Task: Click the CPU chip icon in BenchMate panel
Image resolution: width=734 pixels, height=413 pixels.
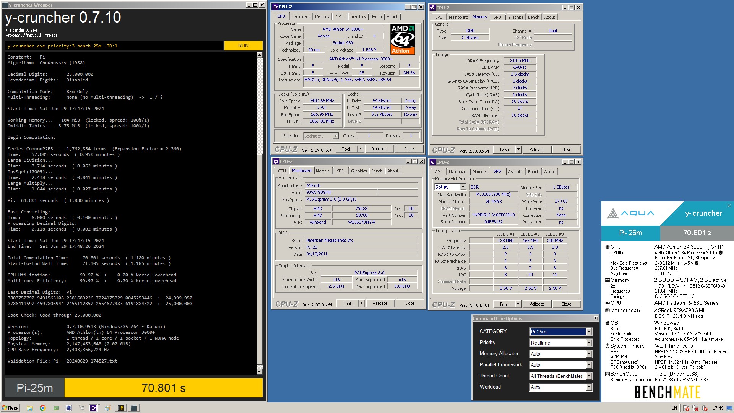Action: 607,247
